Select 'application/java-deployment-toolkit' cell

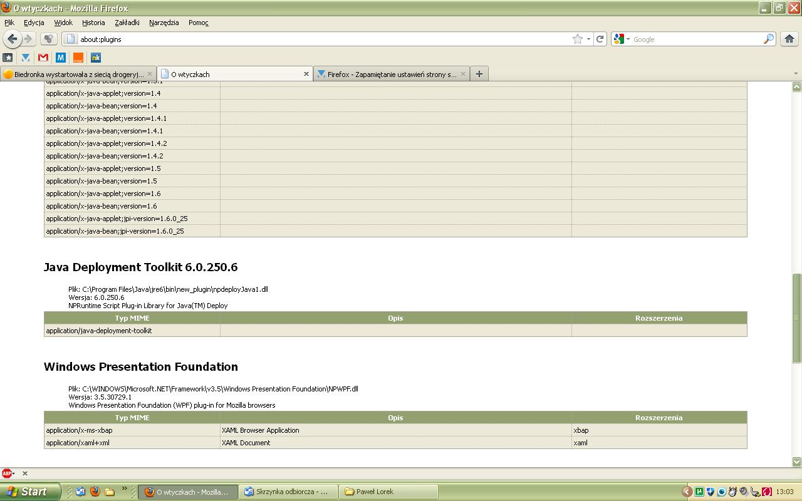tap(132, 331)
